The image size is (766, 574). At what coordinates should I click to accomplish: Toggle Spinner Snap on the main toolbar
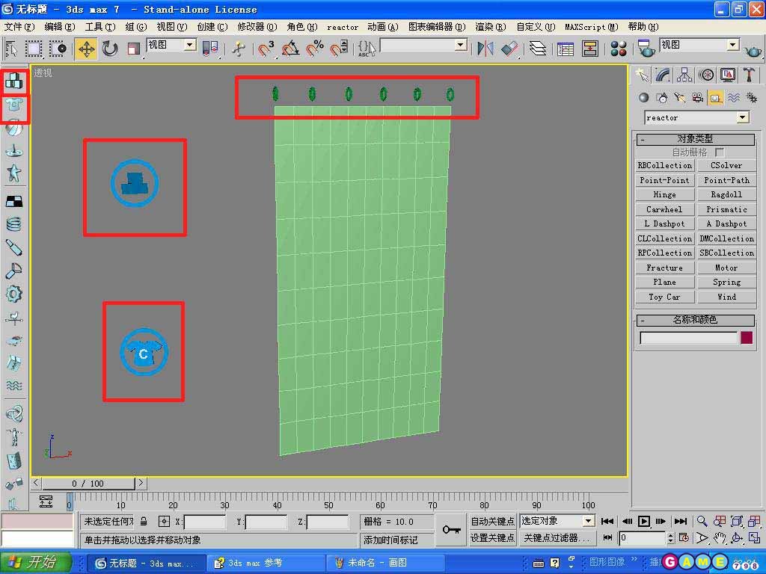pyautogui.click(x=339, y=49)
